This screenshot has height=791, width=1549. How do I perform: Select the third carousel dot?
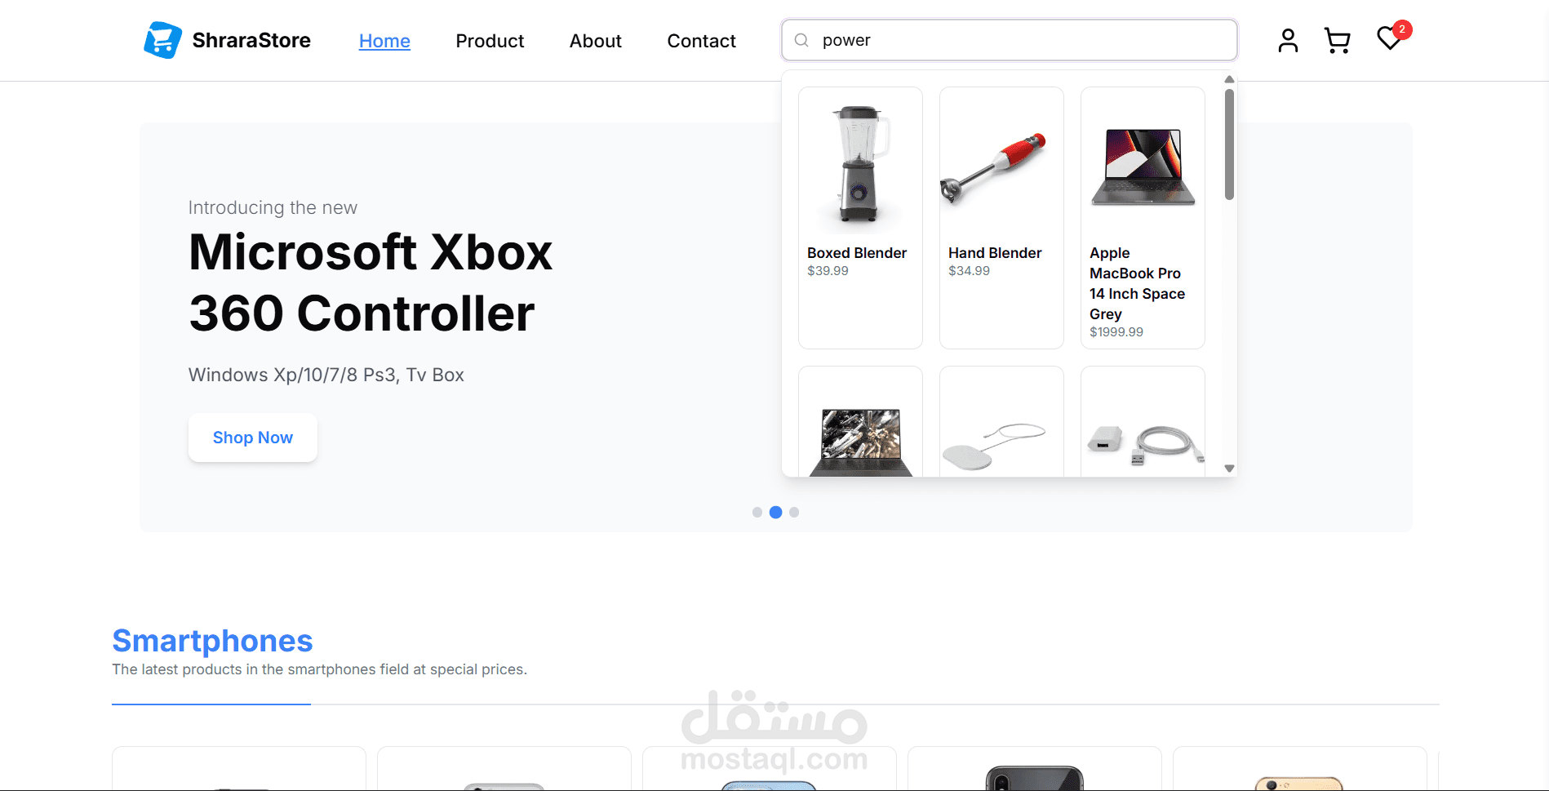click(x=794, y=513)
